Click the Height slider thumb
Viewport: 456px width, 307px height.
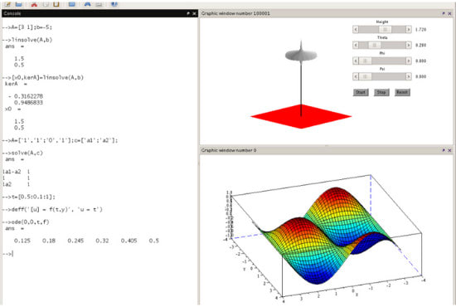click(385, 29)
